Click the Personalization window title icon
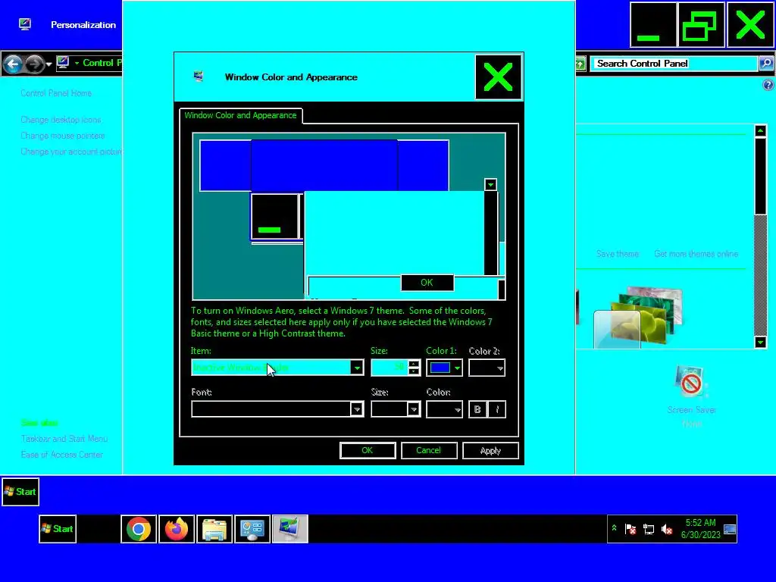Image resolution: width=776 pixels, height=582 pixels. [x=25, y=24]
